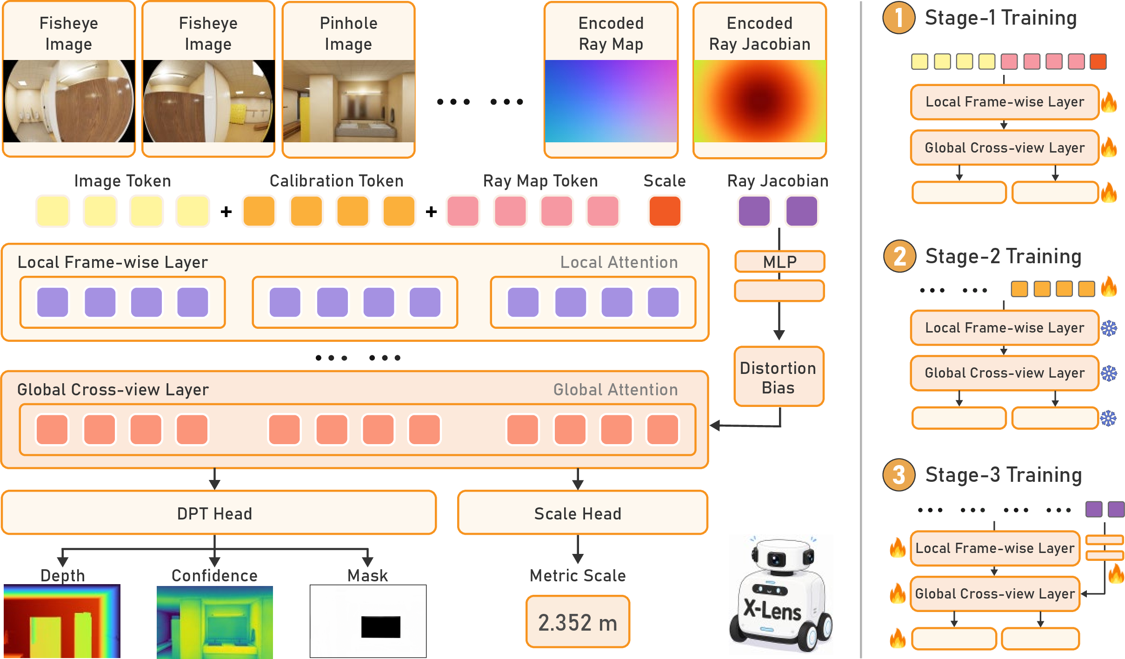Click the Global Attention label
This screenshot has height=659, width=1125.
[x=615, y=390]
